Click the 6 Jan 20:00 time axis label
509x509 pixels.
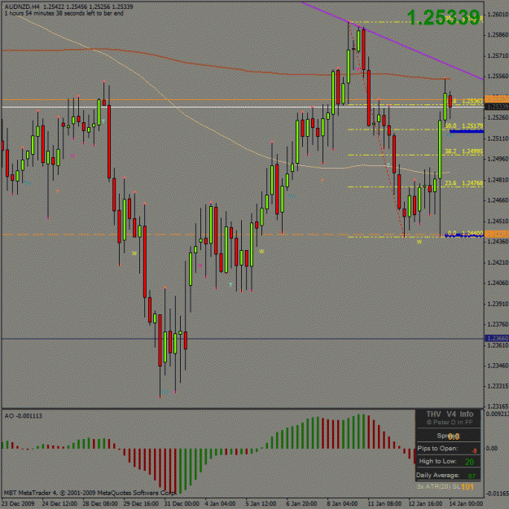tap(302, 503)
